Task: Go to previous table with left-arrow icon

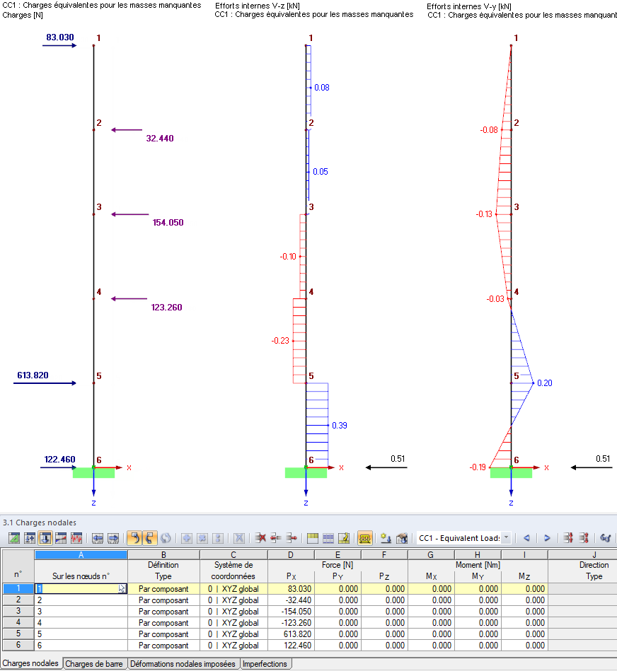Action: (98, 538)
